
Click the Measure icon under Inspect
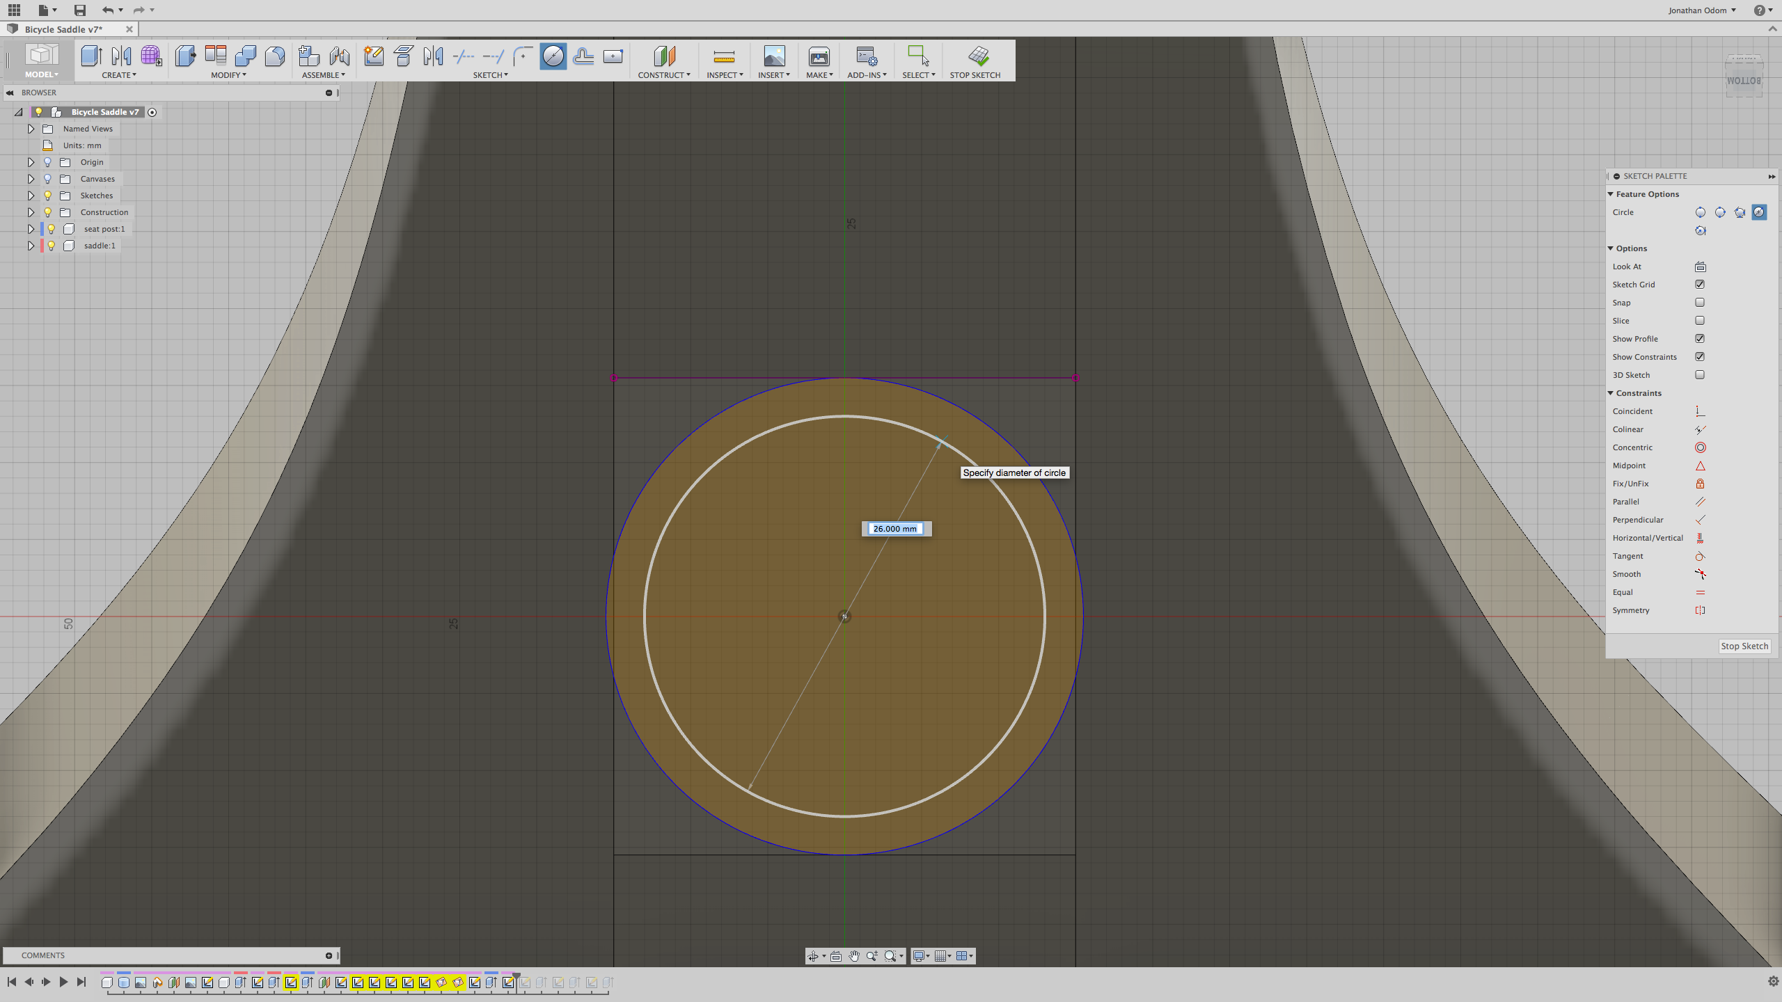[x=723, y=56]
